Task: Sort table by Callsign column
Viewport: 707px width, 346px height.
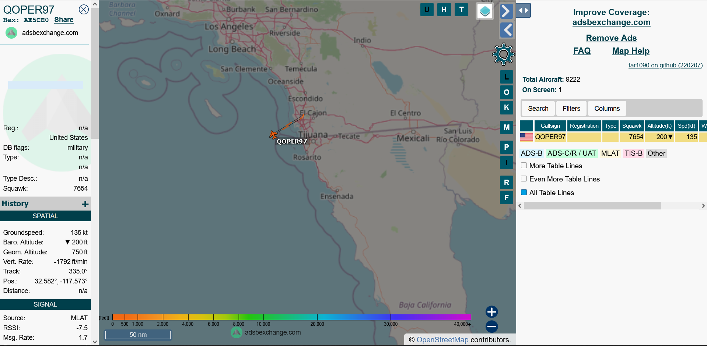Action: click(x=550, y=126)
